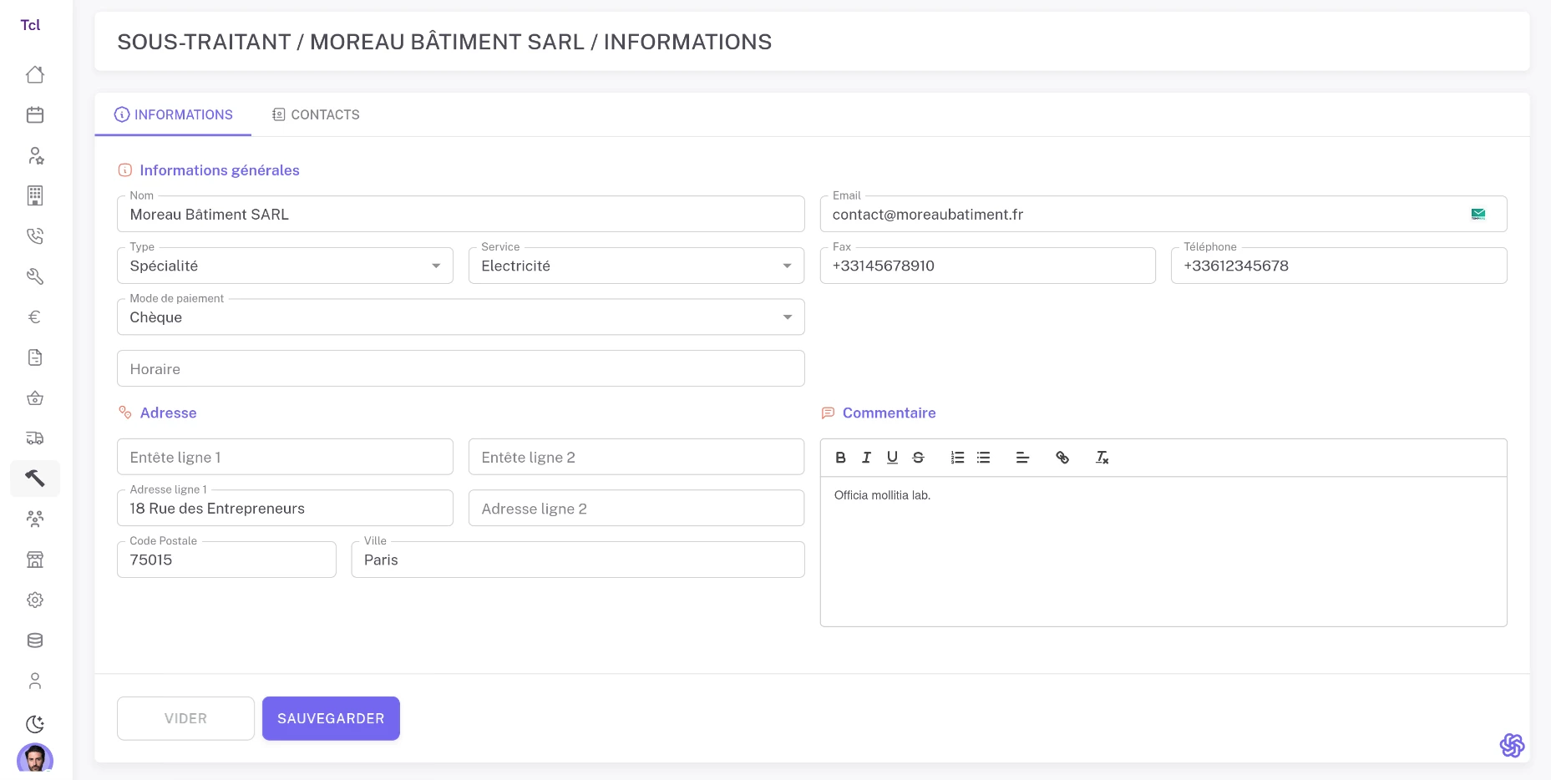The height and width of the screenshot is (780, 1551).
Task: Expand Mode de paiement dropdown
Action: click(460, 317)
